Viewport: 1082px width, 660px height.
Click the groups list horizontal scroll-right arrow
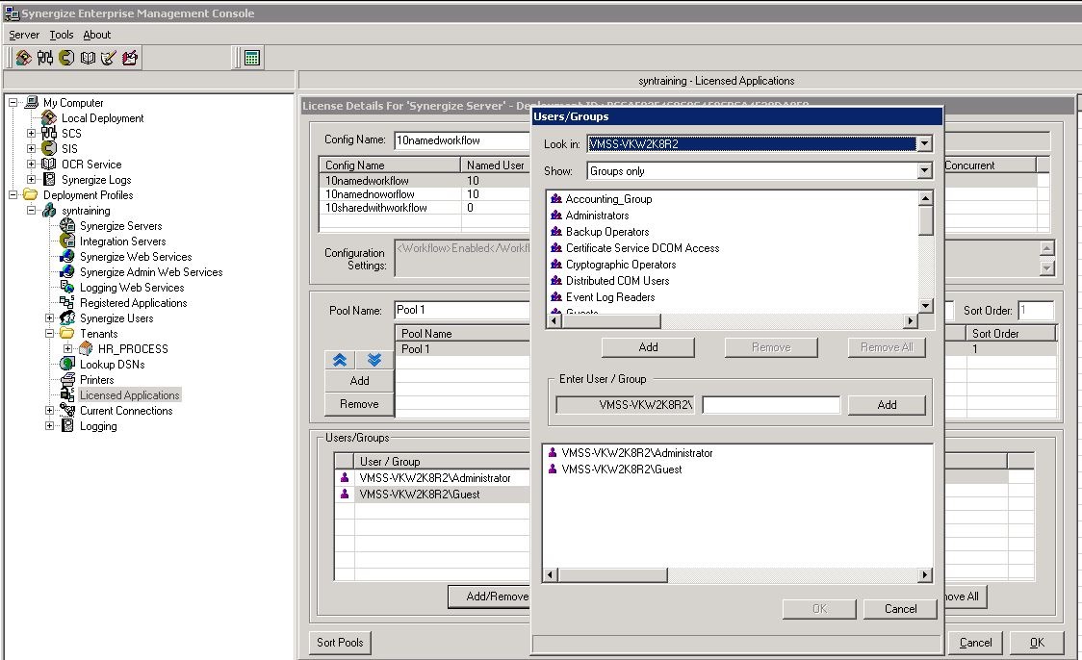click(x=911, y=320)
